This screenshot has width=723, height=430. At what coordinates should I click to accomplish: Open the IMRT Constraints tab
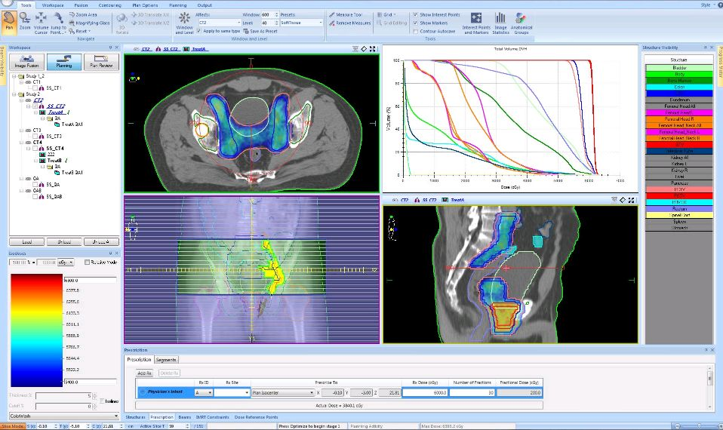tap(214, 416)
